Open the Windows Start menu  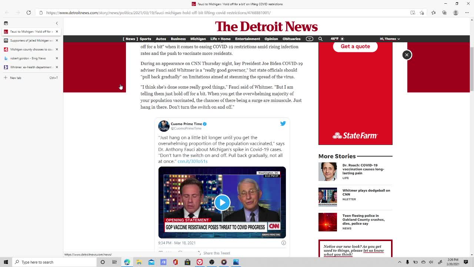tap(6, 262)
